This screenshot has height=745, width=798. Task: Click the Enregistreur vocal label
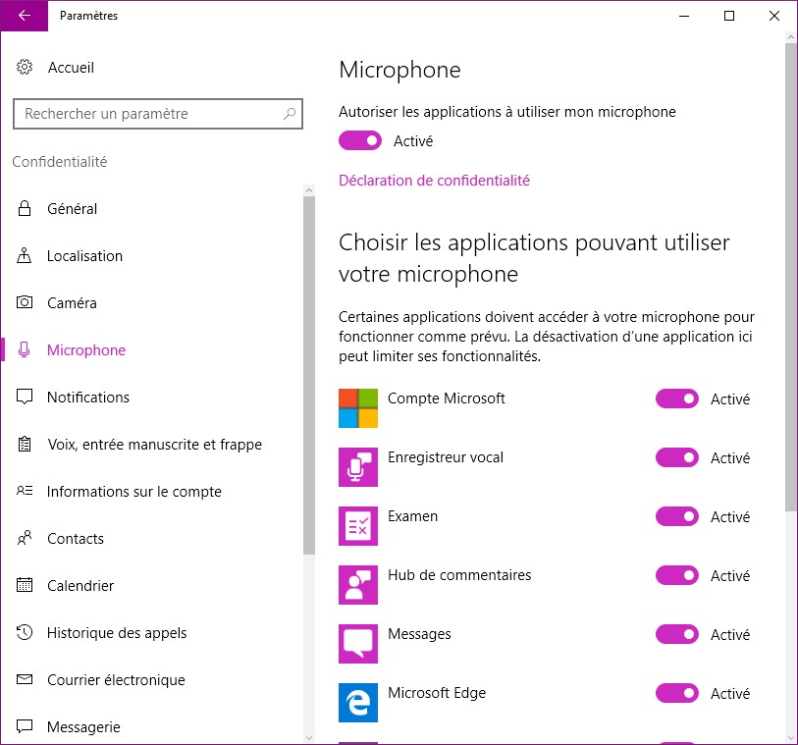(446, 457)
